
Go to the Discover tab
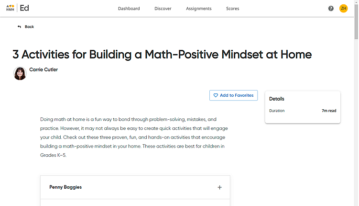click(163, 9)
